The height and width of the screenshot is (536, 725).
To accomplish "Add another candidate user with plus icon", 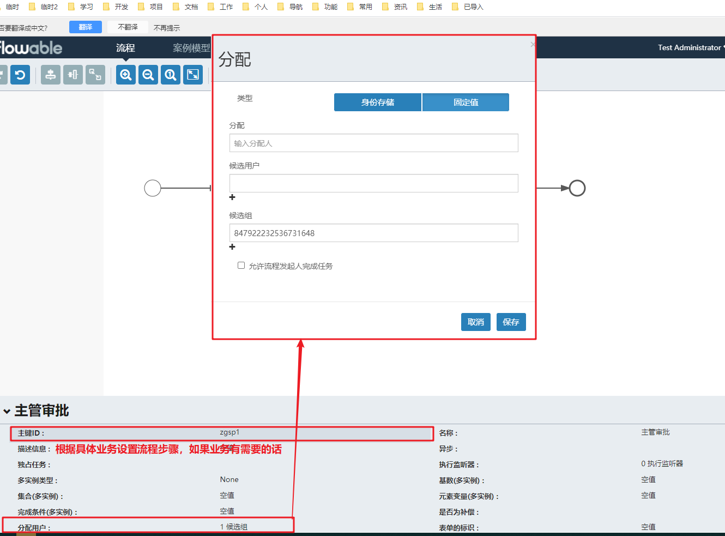I will tap(232, 197).
